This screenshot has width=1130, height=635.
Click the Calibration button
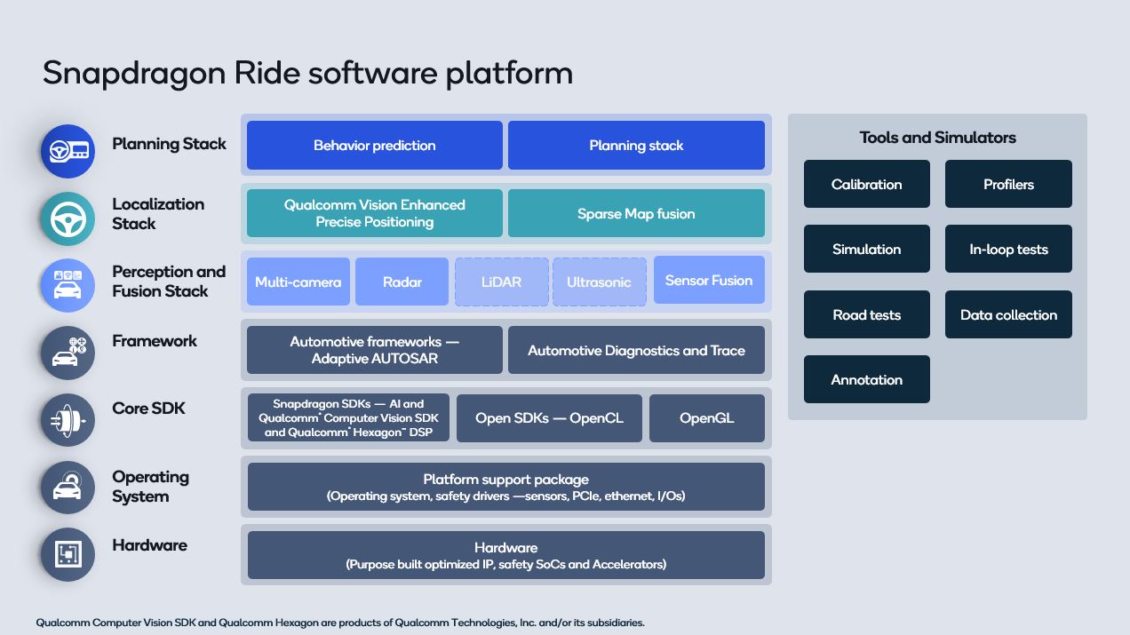point(866,184)
